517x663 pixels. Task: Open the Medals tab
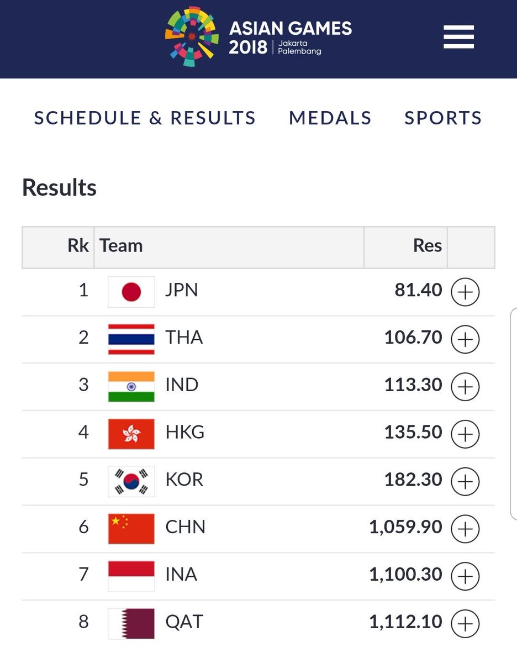(x=330, y=118)
